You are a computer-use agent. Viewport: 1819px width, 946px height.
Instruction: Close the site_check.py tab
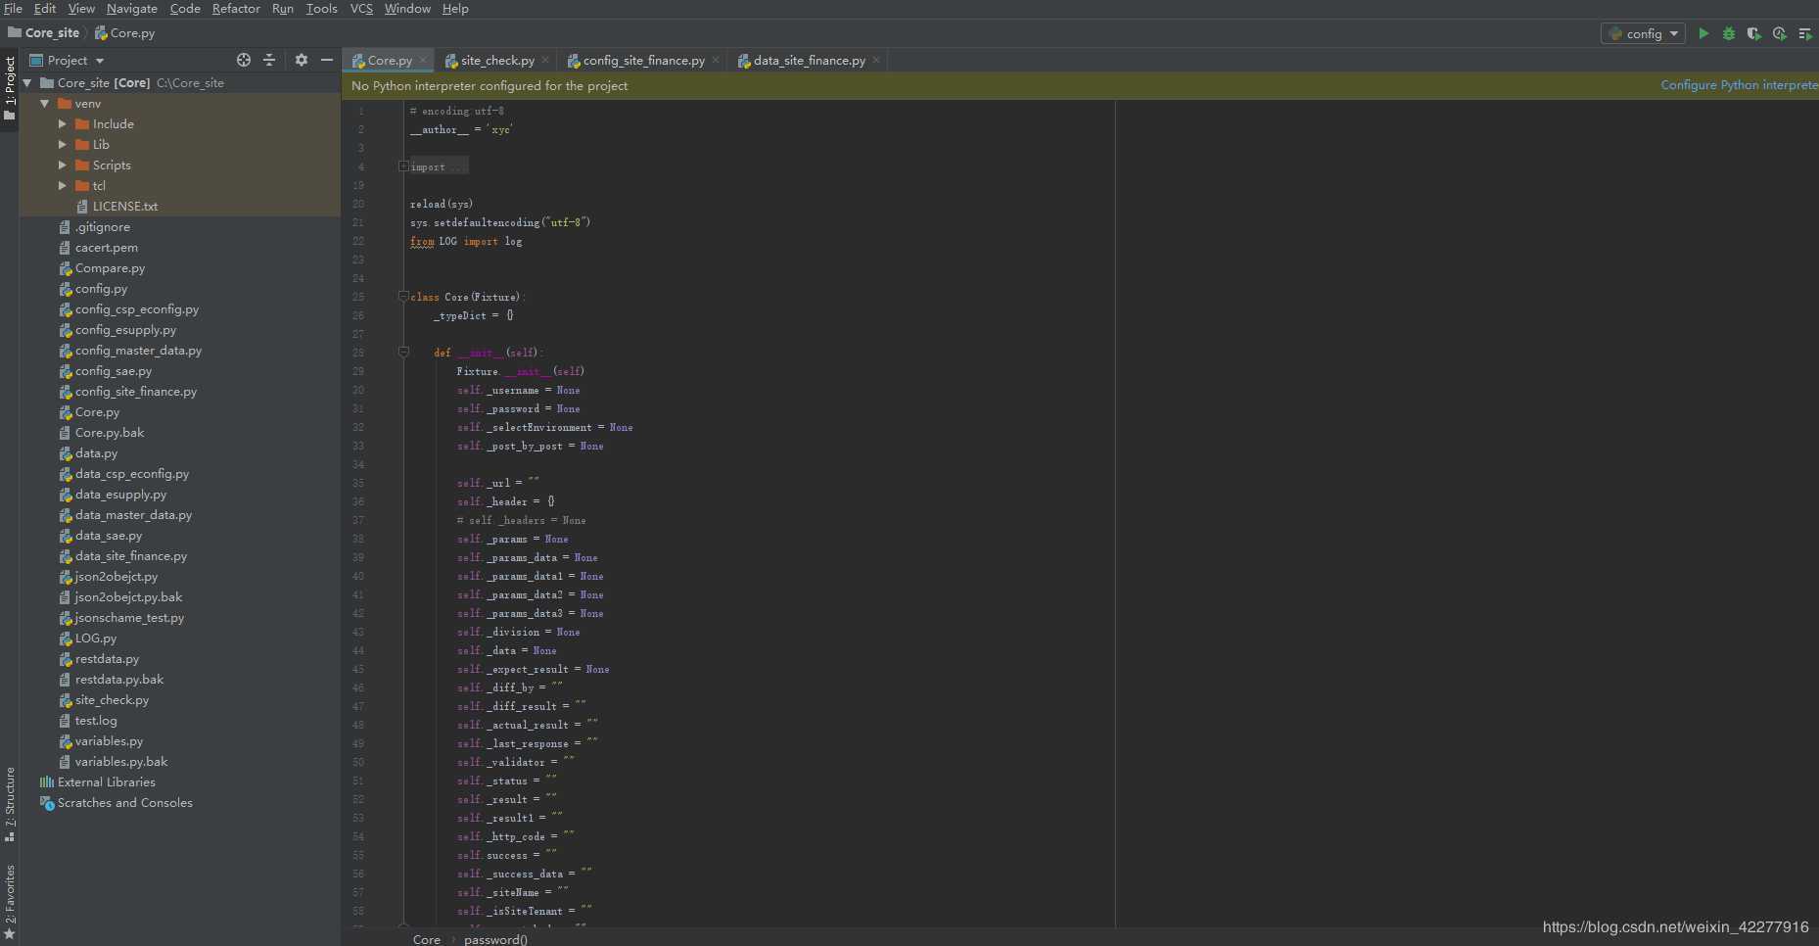click(x=545, y=60)
